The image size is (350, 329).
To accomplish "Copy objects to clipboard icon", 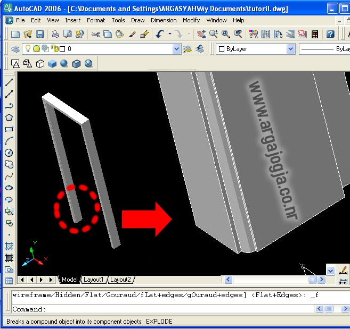I will (x=108, y=34).
